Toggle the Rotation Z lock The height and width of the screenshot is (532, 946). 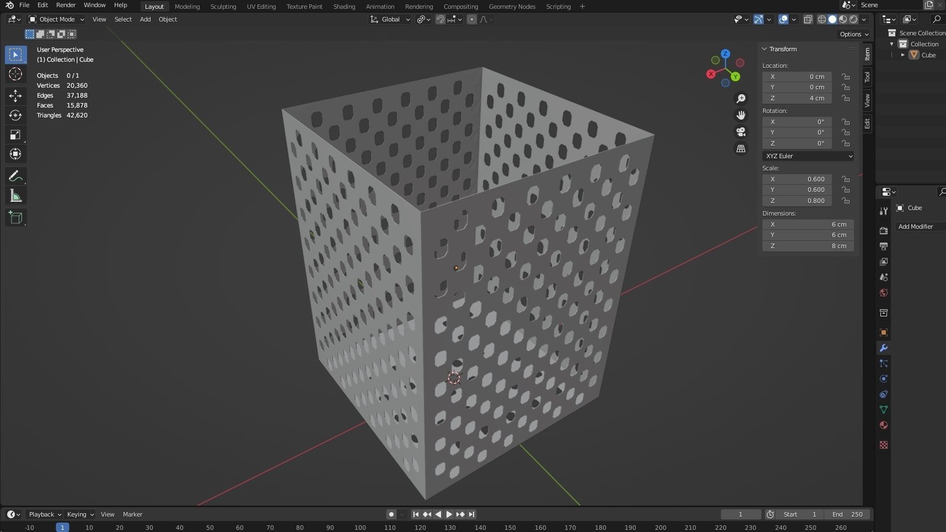pos(845,143)
